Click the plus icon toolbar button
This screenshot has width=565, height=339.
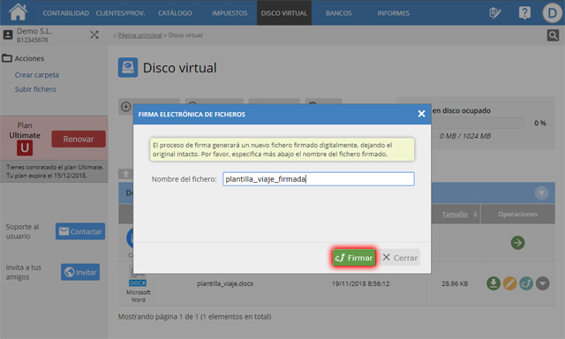(x=125, y=107)
